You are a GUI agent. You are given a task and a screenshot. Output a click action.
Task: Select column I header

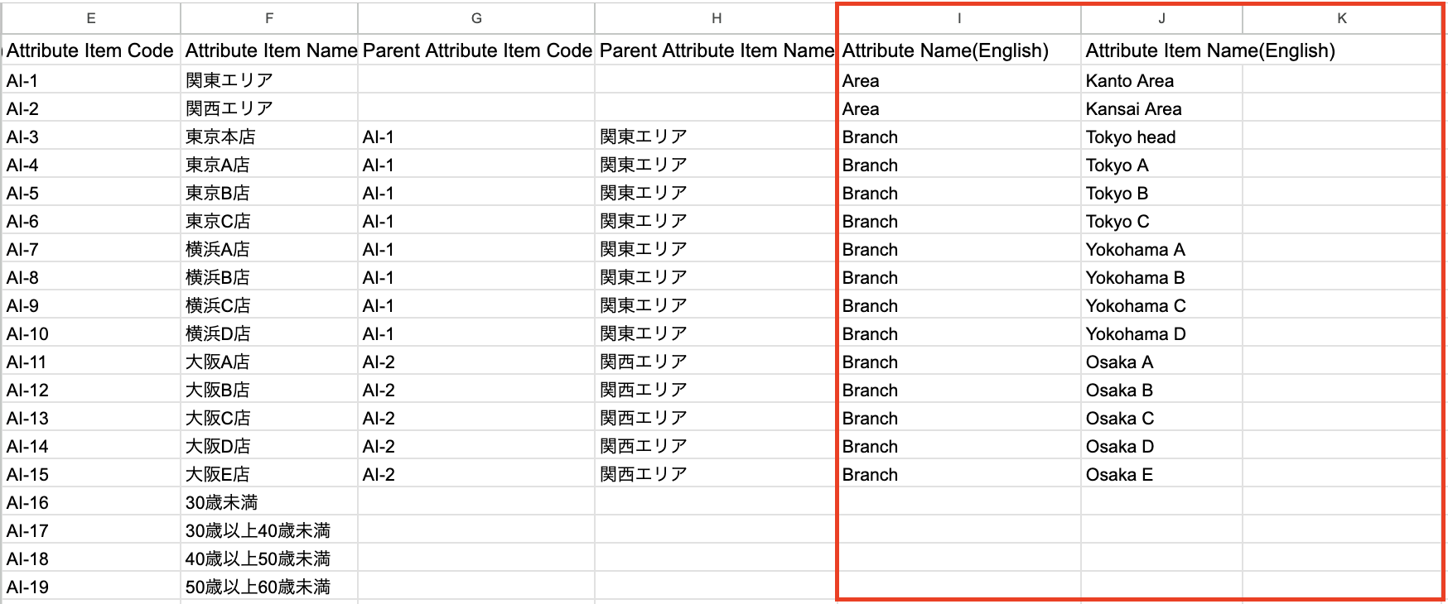coord(959,18)
